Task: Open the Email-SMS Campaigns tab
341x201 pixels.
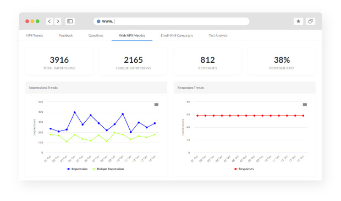Action: click(x=177, y=35)
